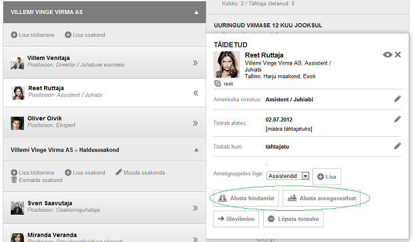Image resolution: width=414 pixels, height=242 pixels.
Task: Edit Töötab alates with pencil icon
Action: click(x=397, y=119)
